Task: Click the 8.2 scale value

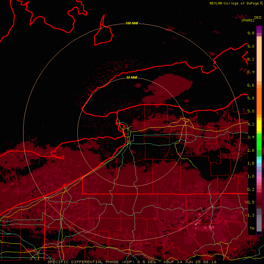Action: 251,59
